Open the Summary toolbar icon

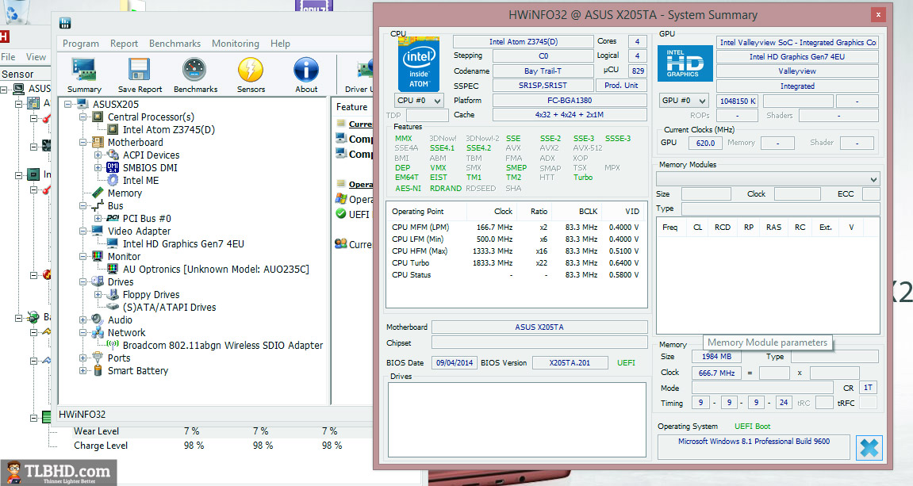coord(84,70)
